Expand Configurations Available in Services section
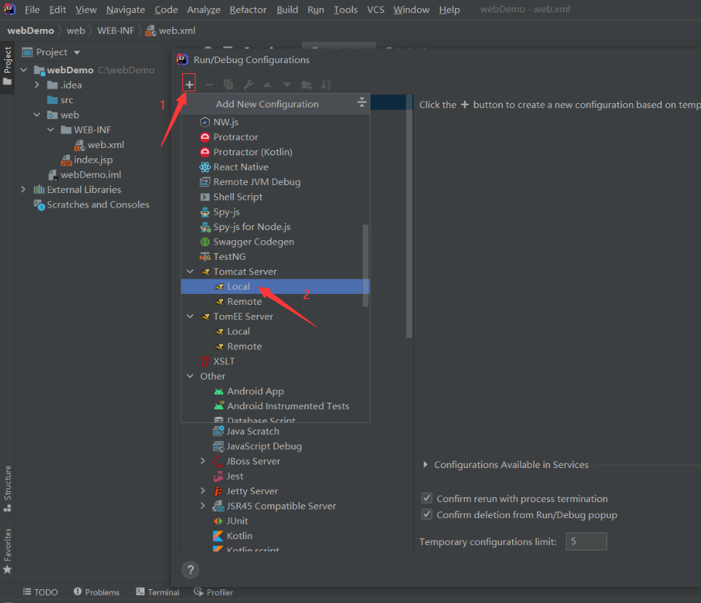The width and height of the screenshot is (701, 603). coord(426,464)
